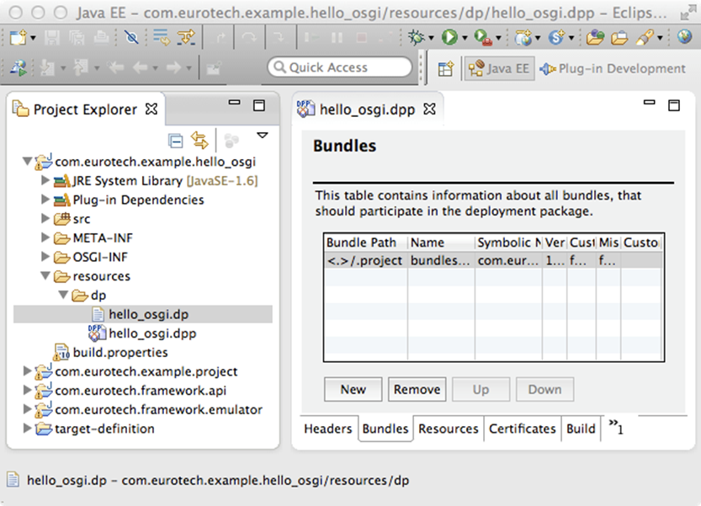Open the Project Explorer view menu arrow
Image resolution: width=701 pixels, height=506 pixels.
(262, 136)
